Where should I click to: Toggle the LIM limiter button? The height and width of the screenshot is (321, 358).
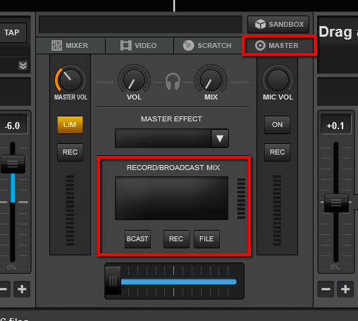(70, 125)
